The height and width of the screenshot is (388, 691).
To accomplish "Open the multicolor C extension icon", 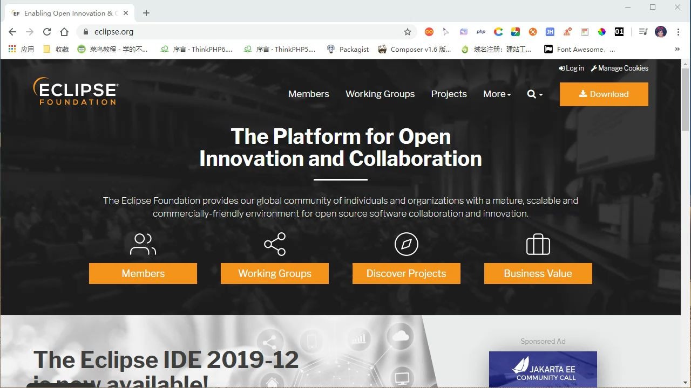I will point(498,32).
